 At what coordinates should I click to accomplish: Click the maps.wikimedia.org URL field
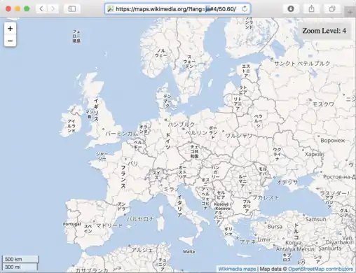177,9
